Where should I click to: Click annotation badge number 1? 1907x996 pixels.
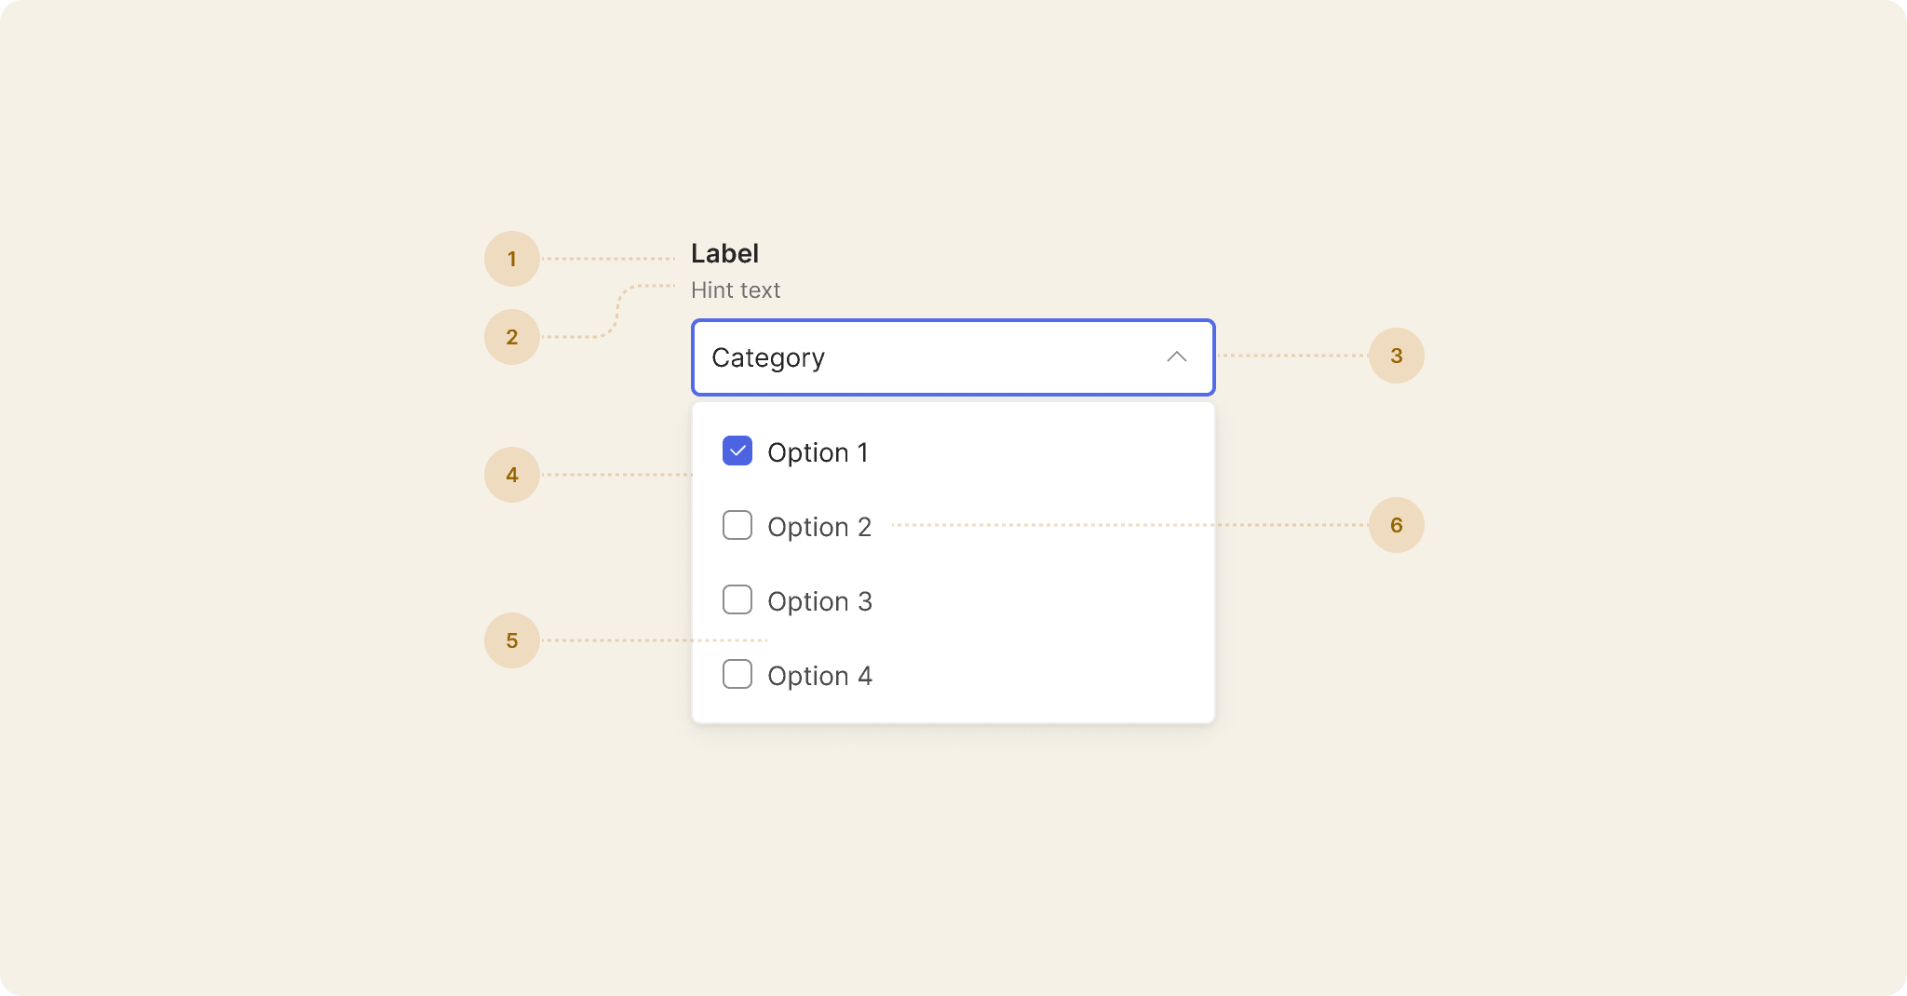[512, 259]
